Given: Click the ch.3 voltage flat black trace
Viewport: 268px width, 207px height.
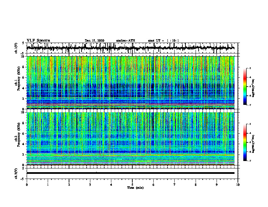Looking at the screenshot, I should (130, 173).
